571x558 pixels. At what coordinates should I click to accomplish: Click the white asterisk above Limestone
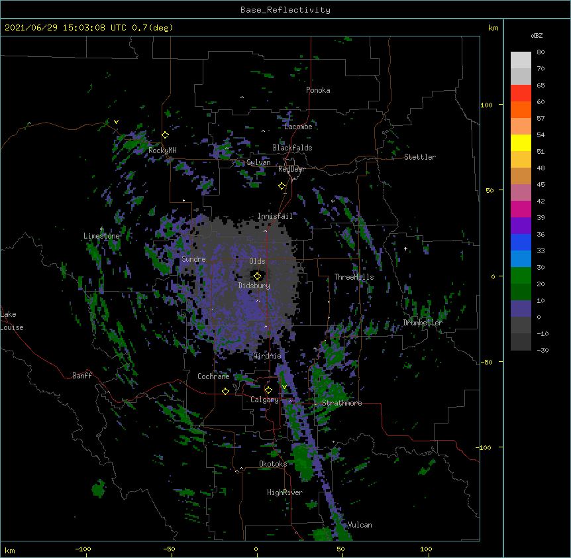[102, 229]
